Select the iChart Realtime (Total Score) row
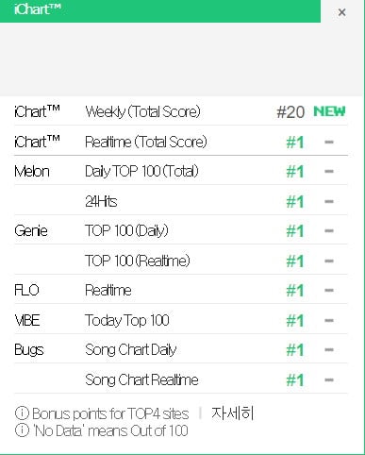The width and height of the screenshot is (365, 455). point(181,141)
